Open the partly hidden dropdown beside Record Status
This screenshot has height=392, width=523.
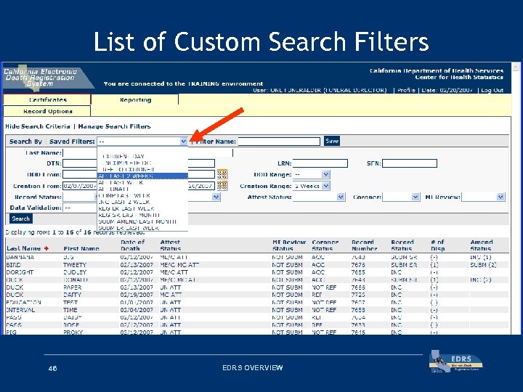point(216,197)
